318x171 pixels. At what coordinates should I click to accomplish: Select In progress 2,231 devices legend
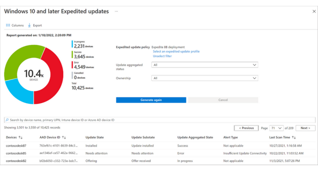[82, 45]
